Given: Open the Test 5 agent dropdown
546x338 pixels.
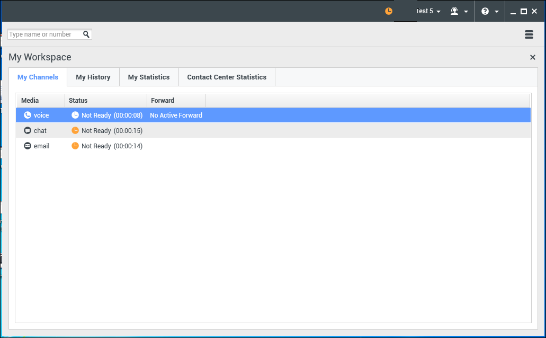Looking at the screenshot, I should (428, 11).
